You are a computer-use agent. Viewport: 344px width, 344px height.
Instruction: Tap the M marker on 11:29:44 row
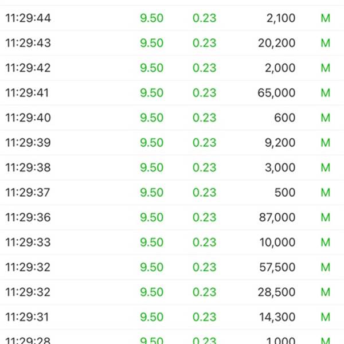(x=326, y=18)
